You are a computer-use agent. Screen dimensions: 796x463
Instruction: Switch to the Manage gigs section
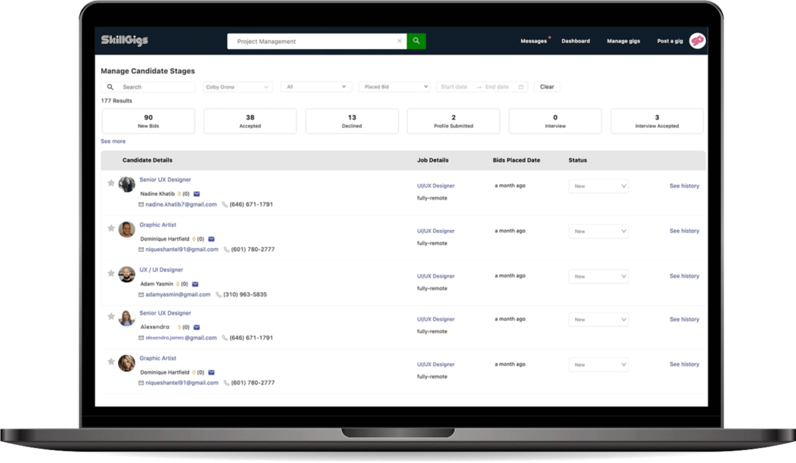tap(623, 40)
